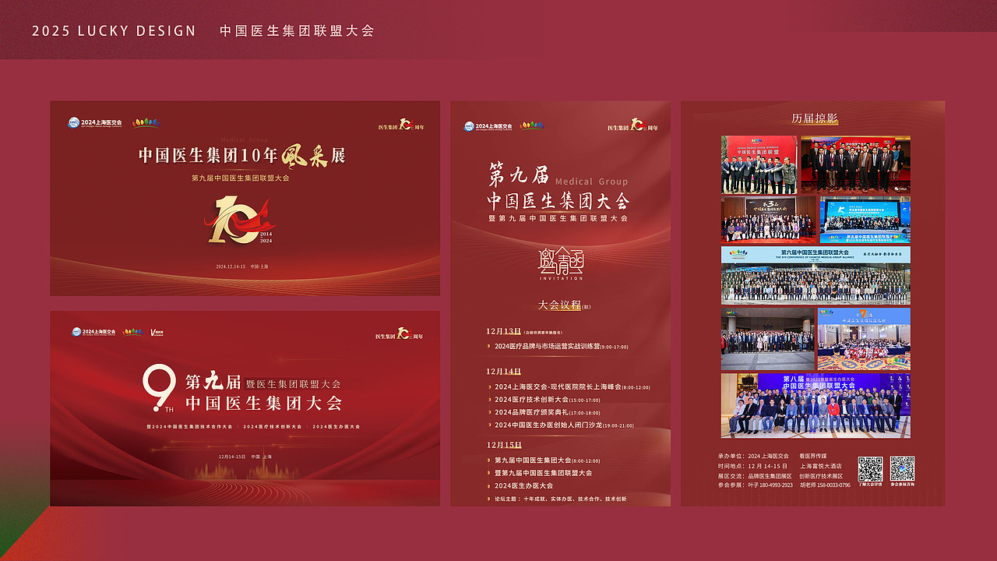The height and width of the screenshot is (561, 997).
Task: Click 2024品牌医疗颁奖典礼 agenda item
Action: [548, 412]
